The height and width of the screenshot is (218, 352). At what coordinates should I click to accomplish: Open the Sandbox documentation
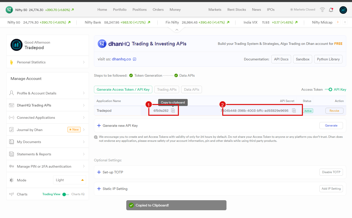[303, 59]
